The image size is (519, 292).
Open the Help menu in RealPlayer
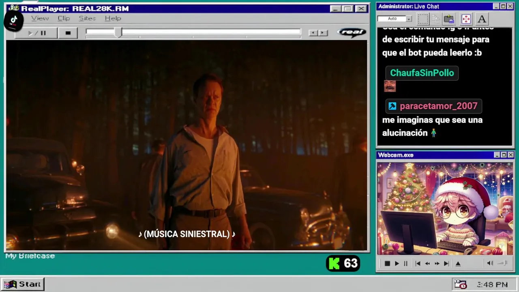pyautogui.click(x=113, y=18)
